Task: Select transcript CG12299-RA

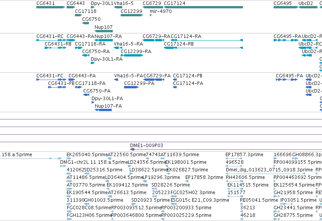Action: point(132,55)
